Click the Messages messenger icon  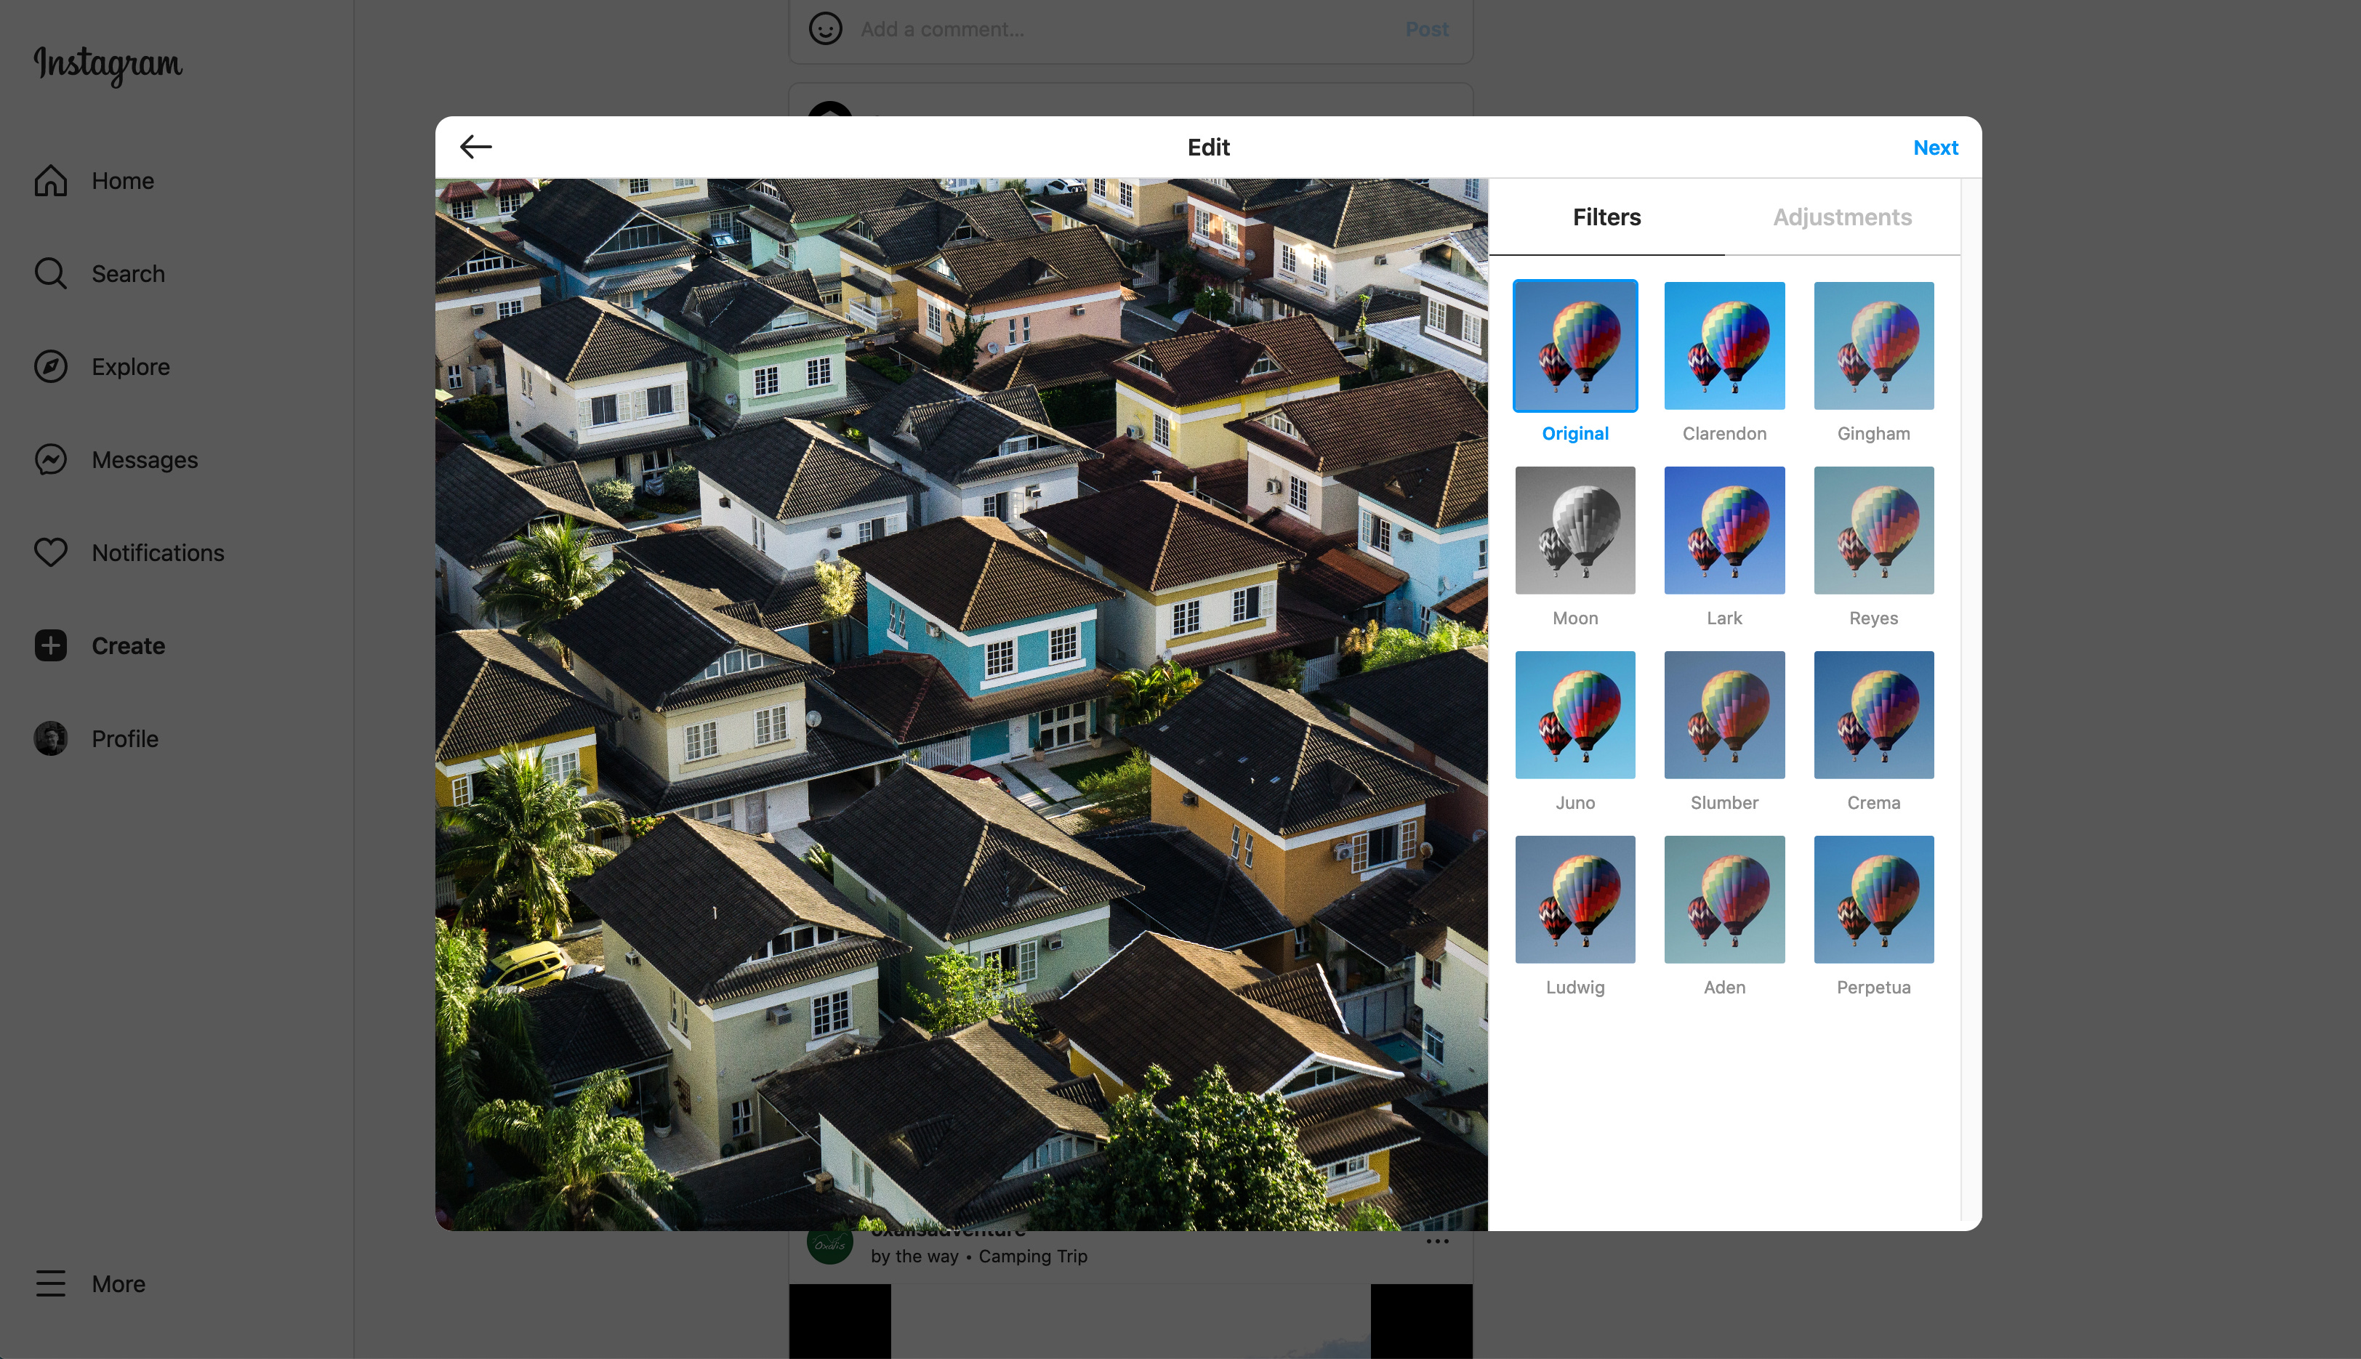click(x=50, y=459)
